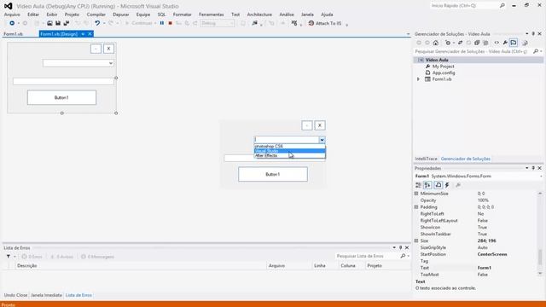Click the Properties panel vertical scrollbar thumb
The height and width of the screenshot is (307, 546).
(x=540, y=257)
